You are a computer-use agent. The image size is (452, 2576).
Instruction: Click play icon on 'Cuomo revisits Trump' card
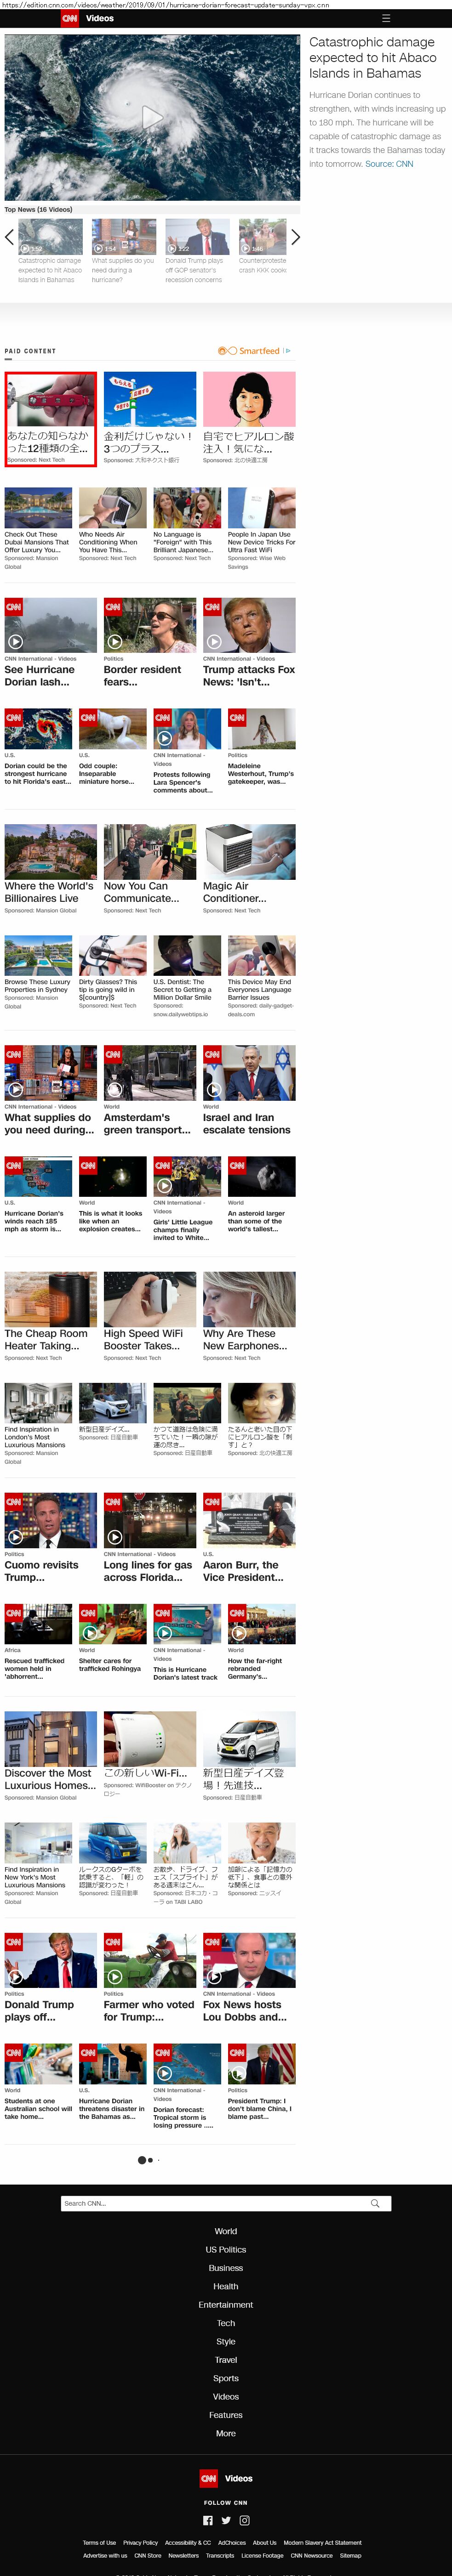point(15,1537)
